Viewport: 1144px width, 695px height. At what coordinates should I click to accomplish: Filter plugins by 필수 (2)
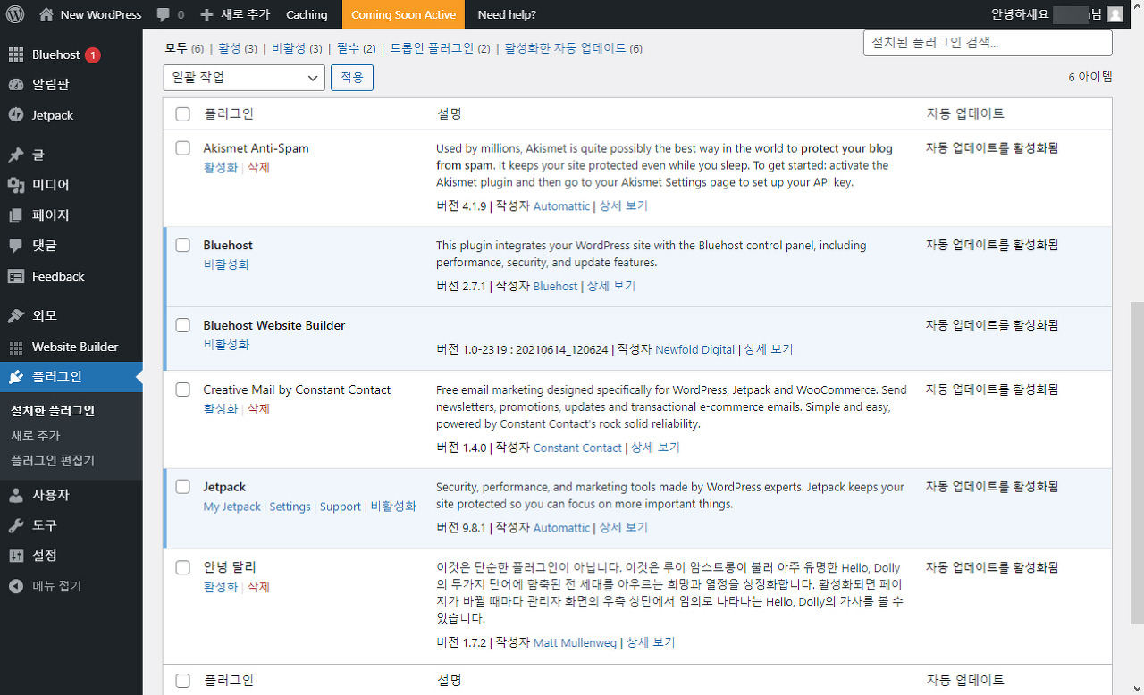point(356,48)
